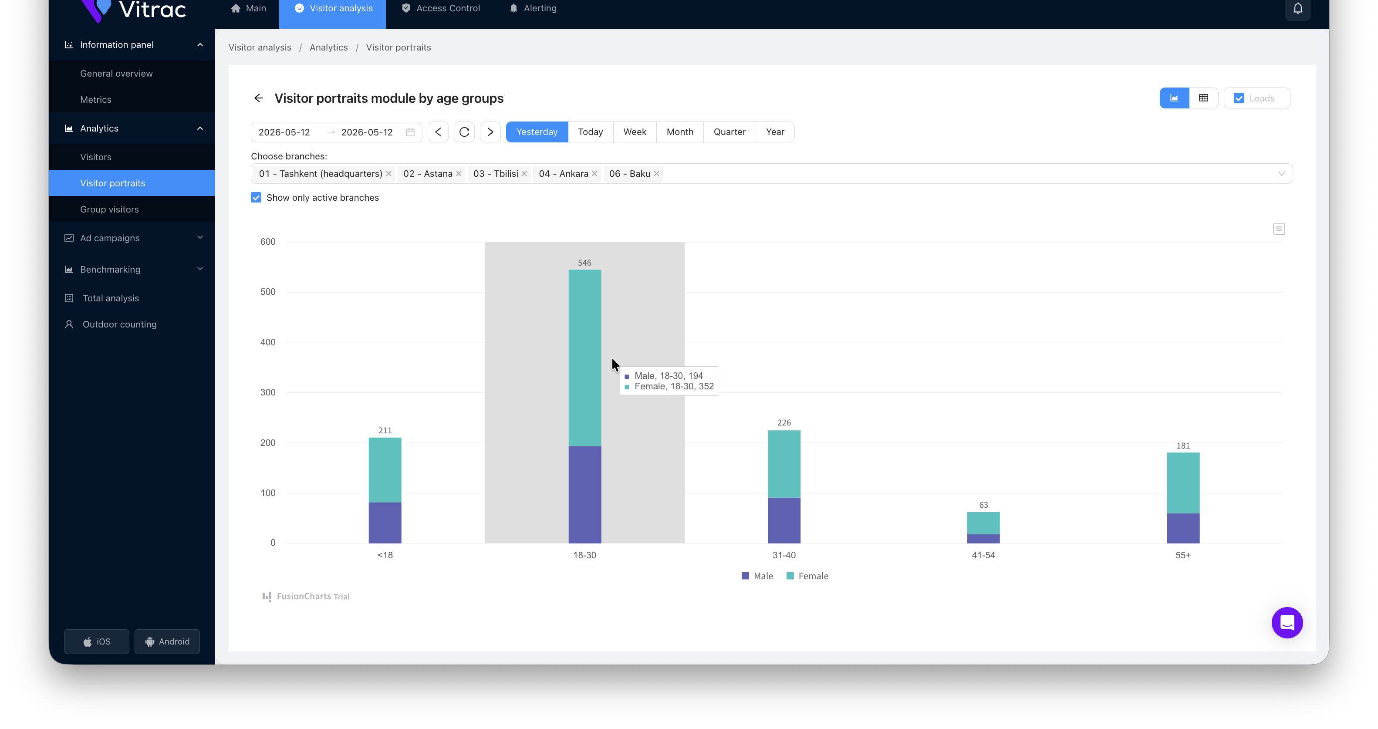Open Outdoor counting in the sidebar

132,324
